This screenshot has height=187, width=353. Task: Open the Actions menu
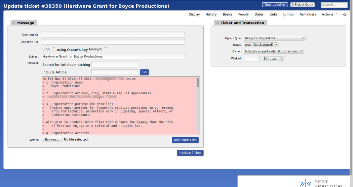point(329,14)
